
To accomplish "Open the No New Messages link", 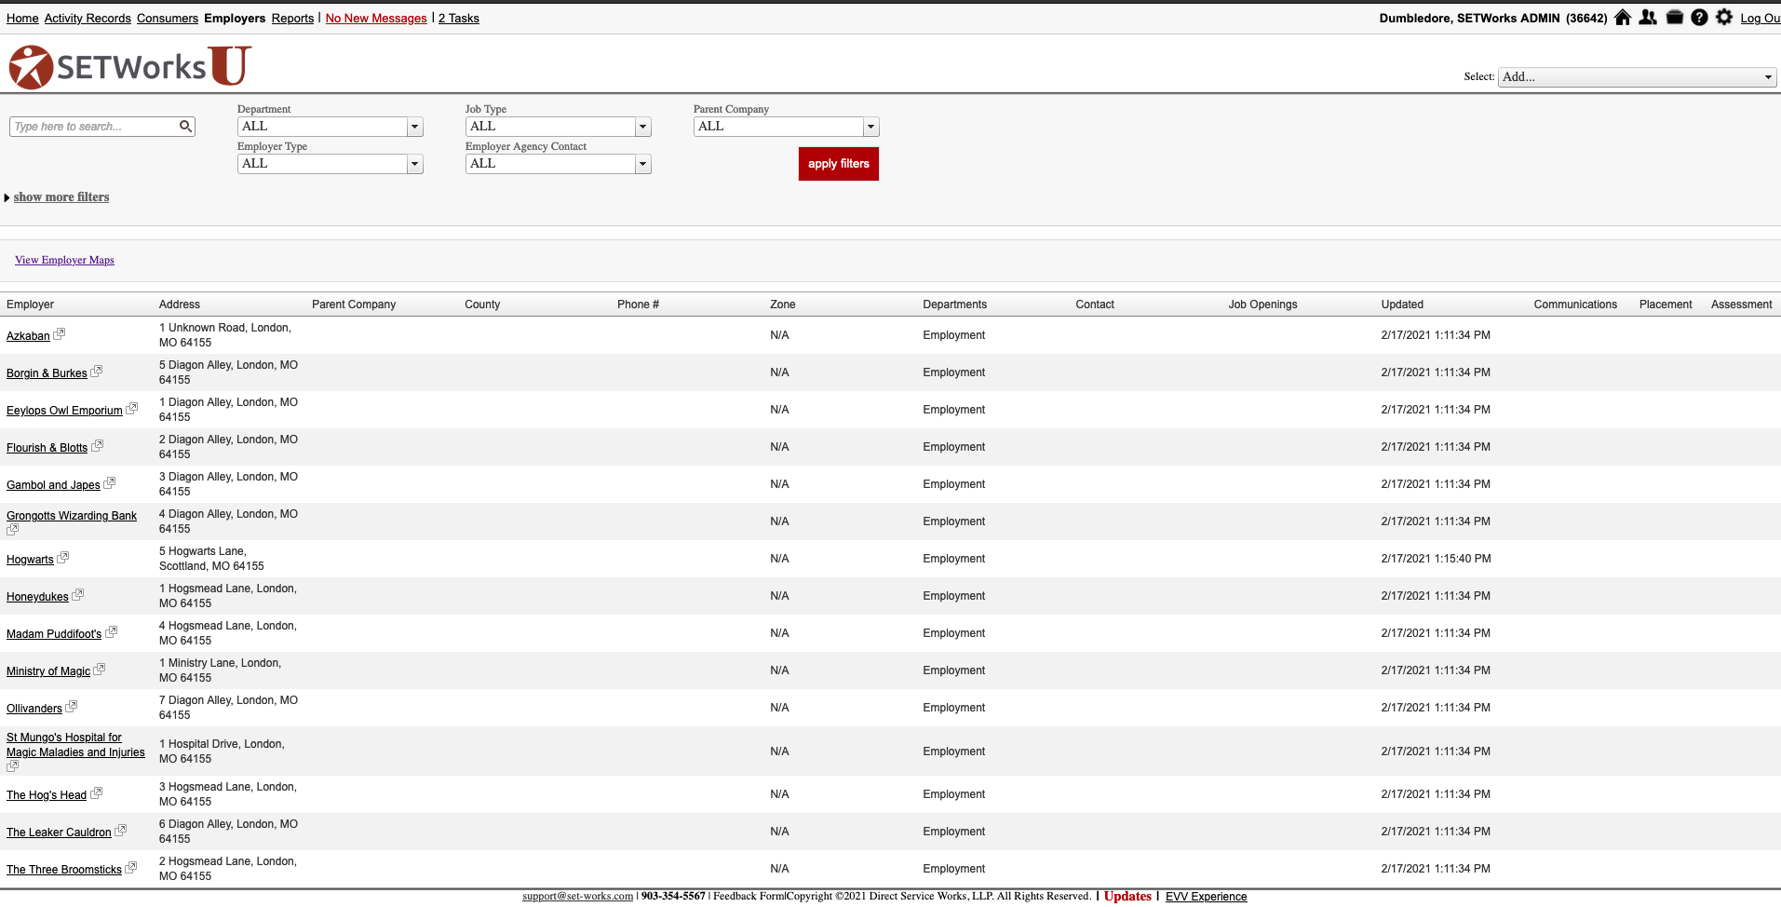I will point(376,18).
